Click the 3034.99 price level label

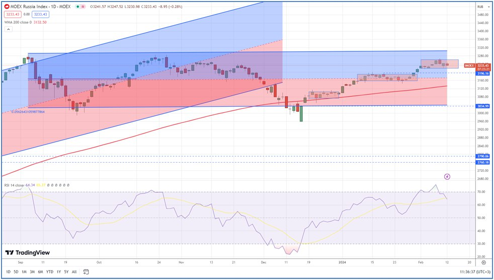pyautogui.click(x=482, y=106)
